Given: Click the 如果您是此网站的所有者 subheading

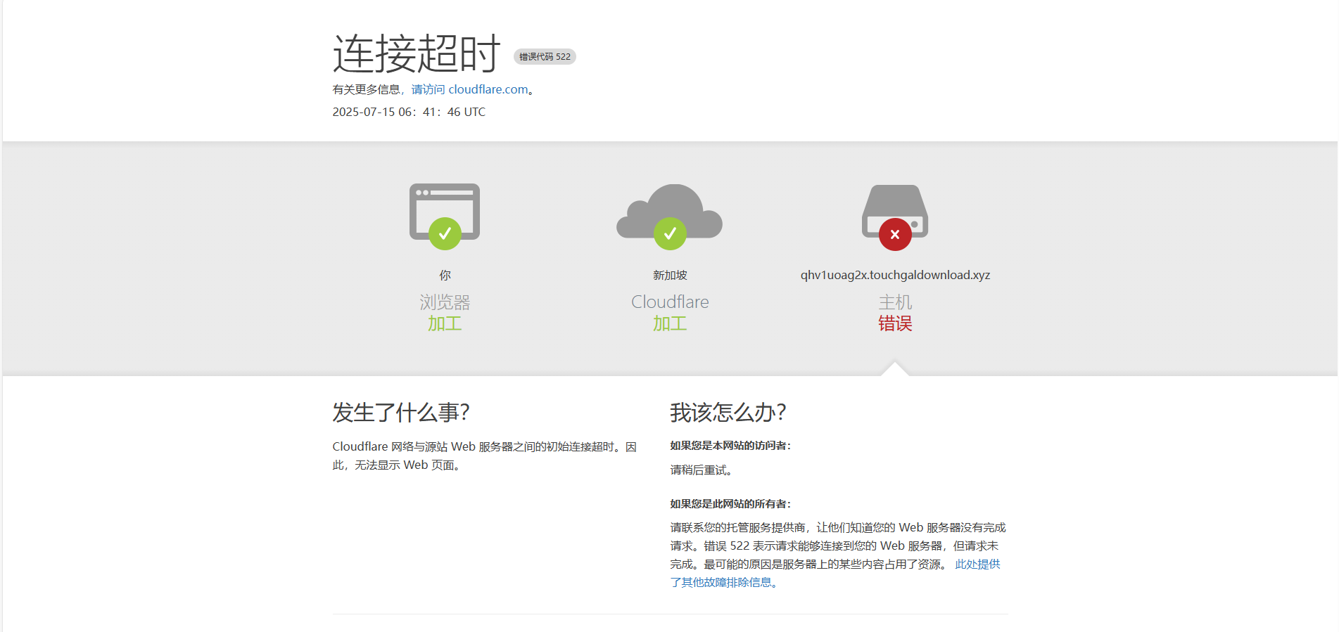Looking at the screenshot, I should 730,503.
